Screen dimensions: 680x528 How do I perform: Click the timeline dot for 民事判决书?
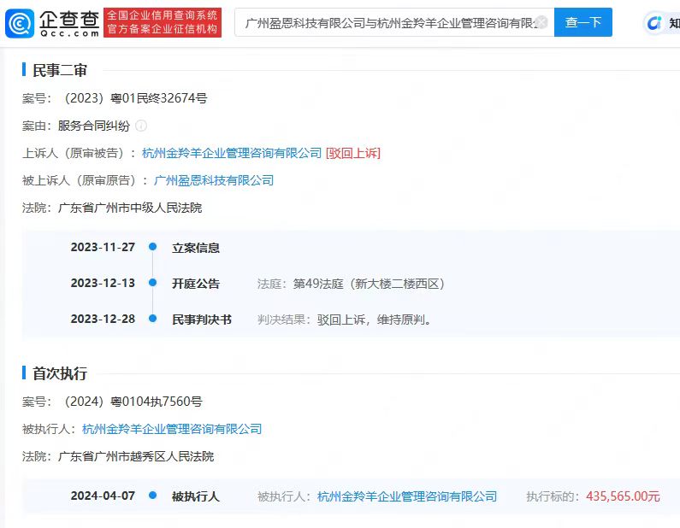(152, 320)
